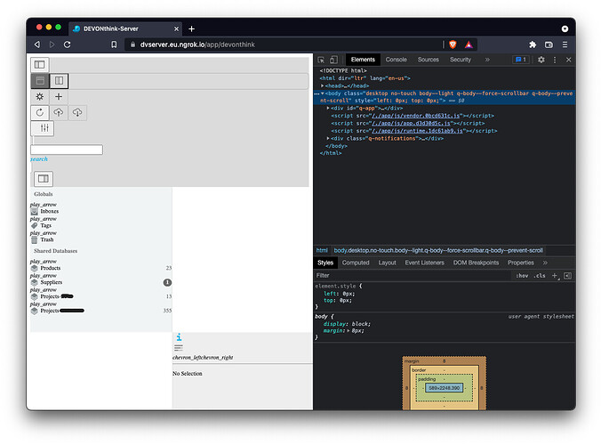Toggle the inspector panel icon

[44, 179]
